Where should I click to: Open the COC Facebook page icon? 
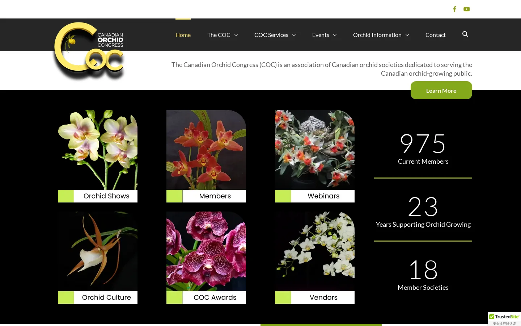[455, 9]
